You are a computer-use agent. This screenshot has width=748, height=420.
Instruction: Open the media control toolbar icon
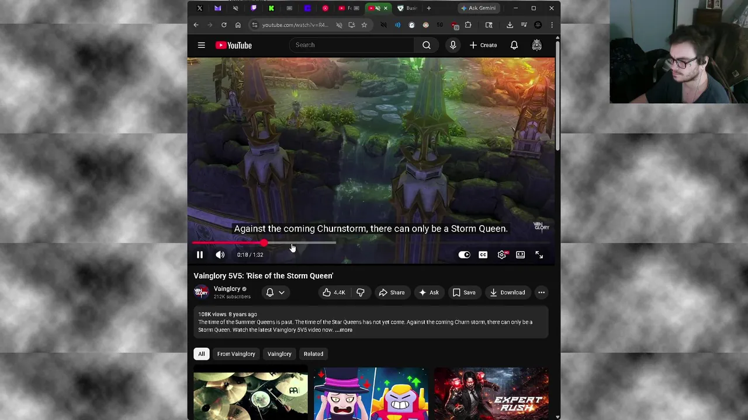click(x=524, y=25)
